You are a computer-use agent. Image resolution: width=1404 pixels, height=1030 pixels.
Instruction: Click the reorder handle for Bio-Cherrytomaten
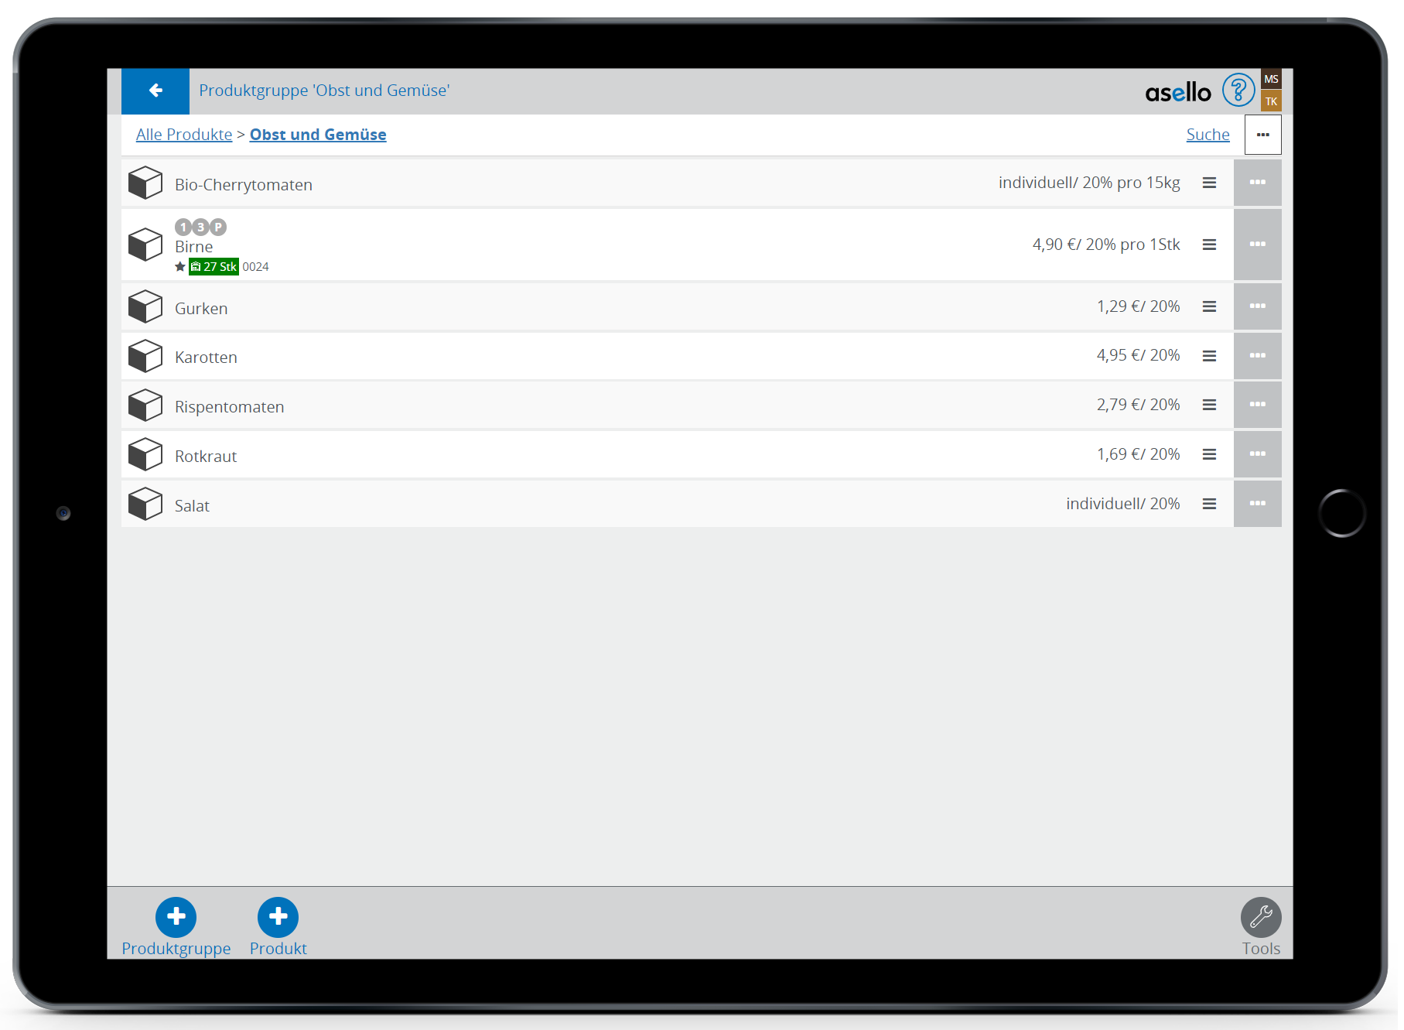(1209, 183)
